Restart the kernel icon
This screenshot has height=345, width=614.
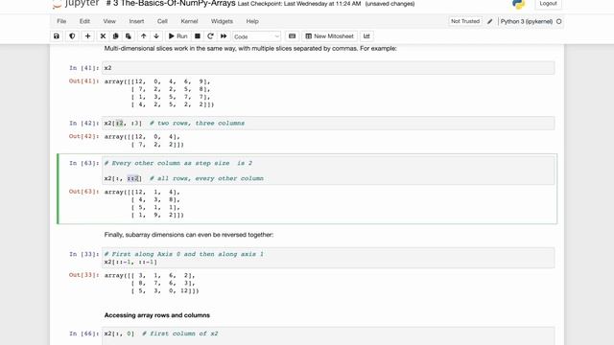click(x=210, y=36)
